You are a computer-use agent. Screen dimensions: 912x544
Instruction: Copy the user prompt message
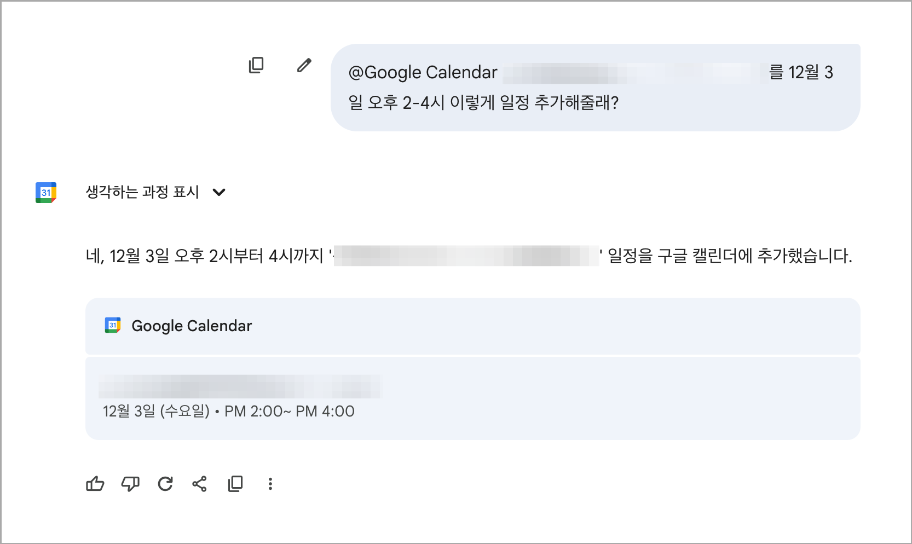click(x=256, y=66)
